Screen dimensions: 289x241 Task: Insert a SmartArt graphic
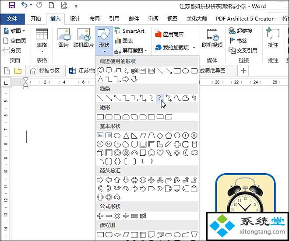coord(129,31)
